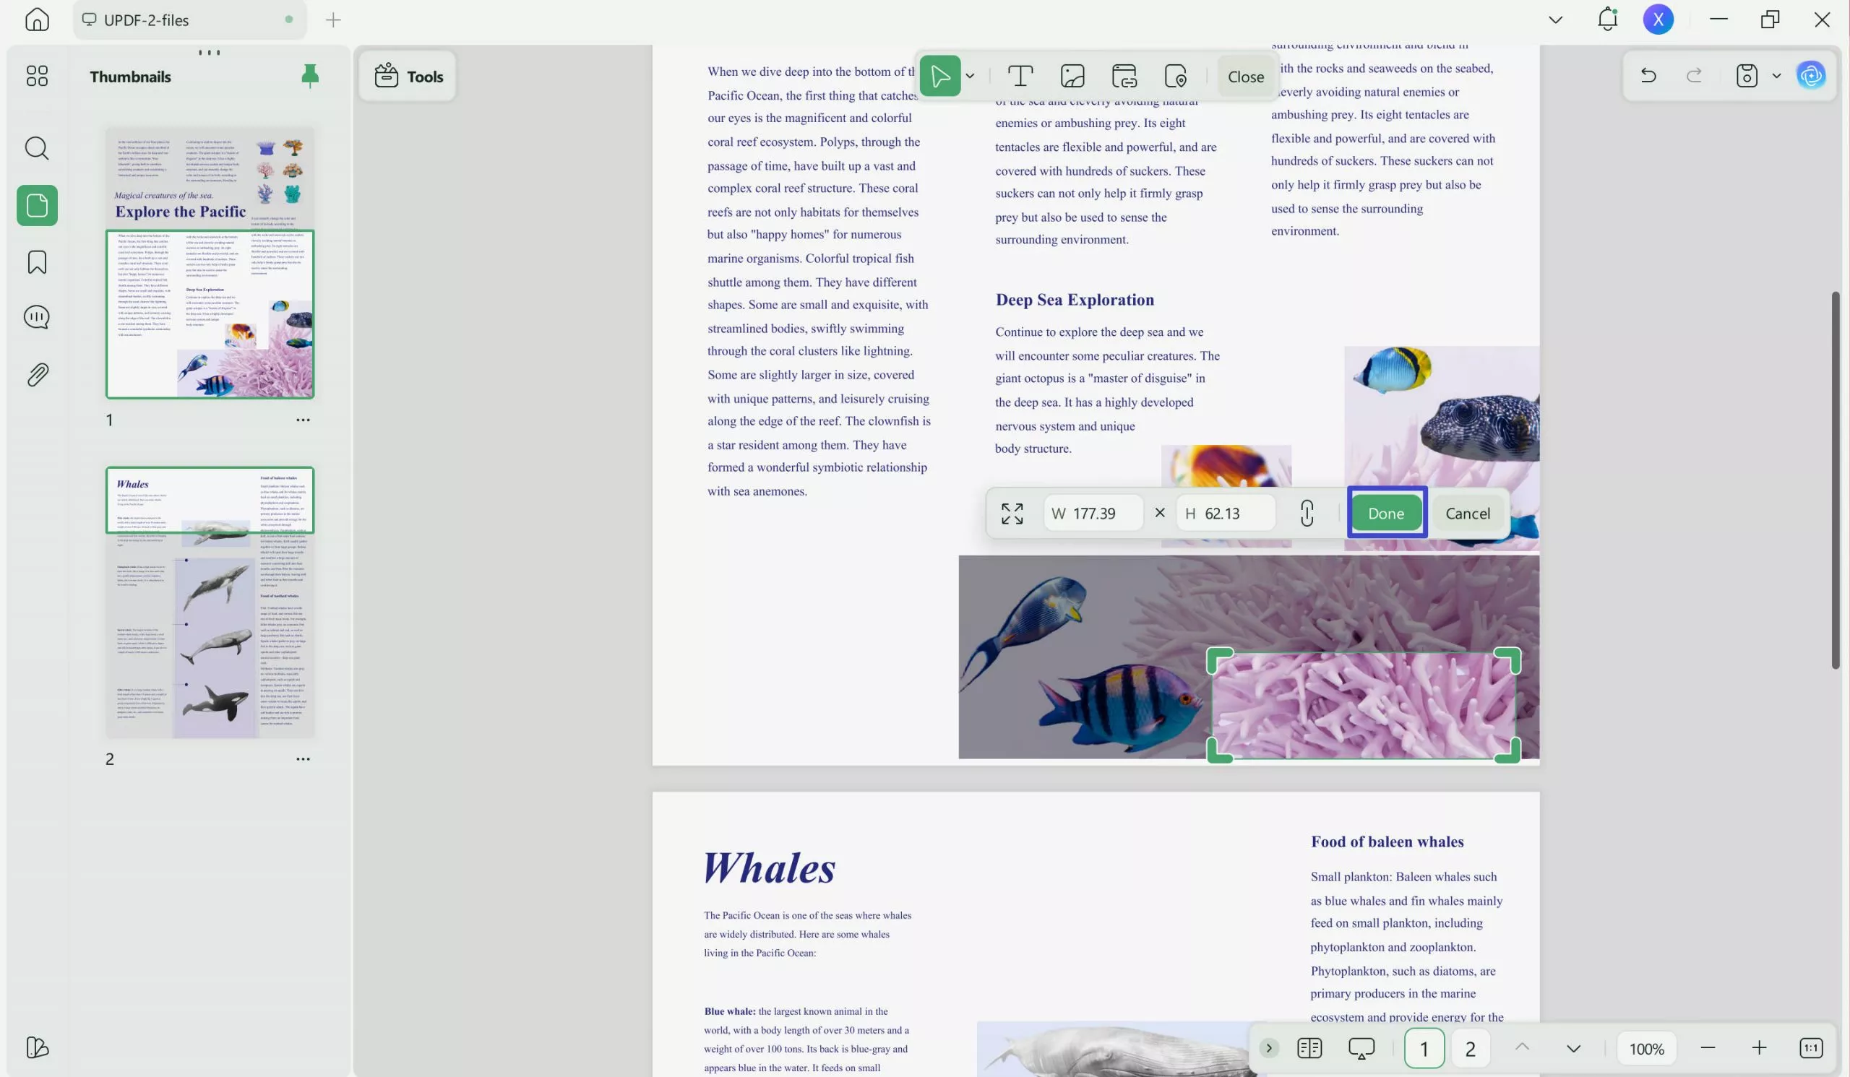
Task: Toggle the reading layout view icon
Action: (x=1309, y=1048)
